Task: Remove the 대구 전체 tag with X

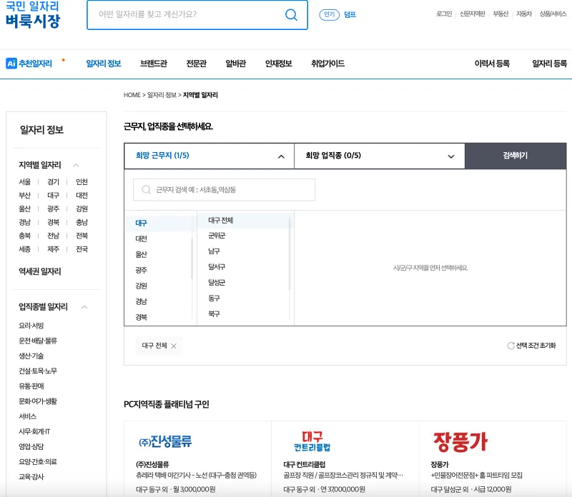Action: tap(174, 346)
